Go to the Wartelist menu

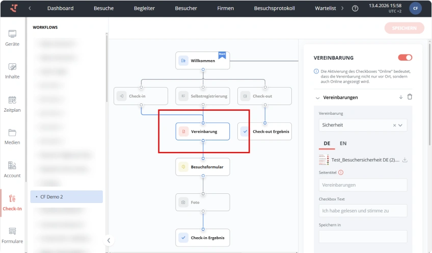(326, 8)
